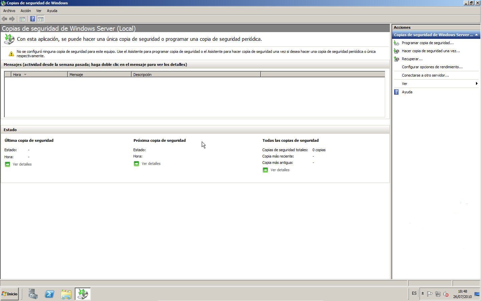This screenshot has height=301, width=481.
Task: Click the Forward arrow toolbar icon
Action: tap(12, 19)
